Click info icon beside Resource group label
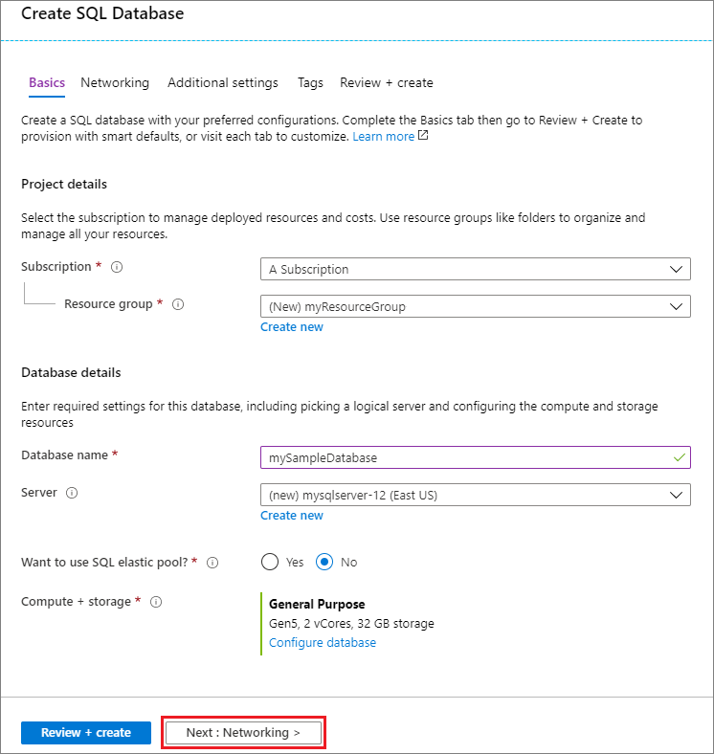The width and height of the screenshot is (714, 754). (x=177, y=304)
